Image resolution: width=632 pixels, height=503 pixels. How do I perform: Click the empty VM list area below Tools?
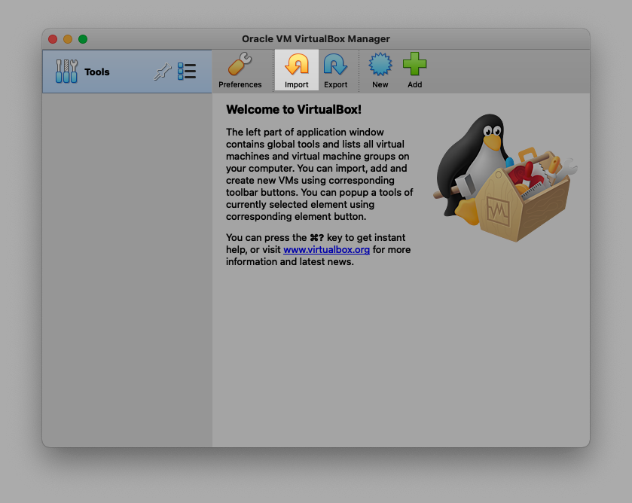coord(127,264)
